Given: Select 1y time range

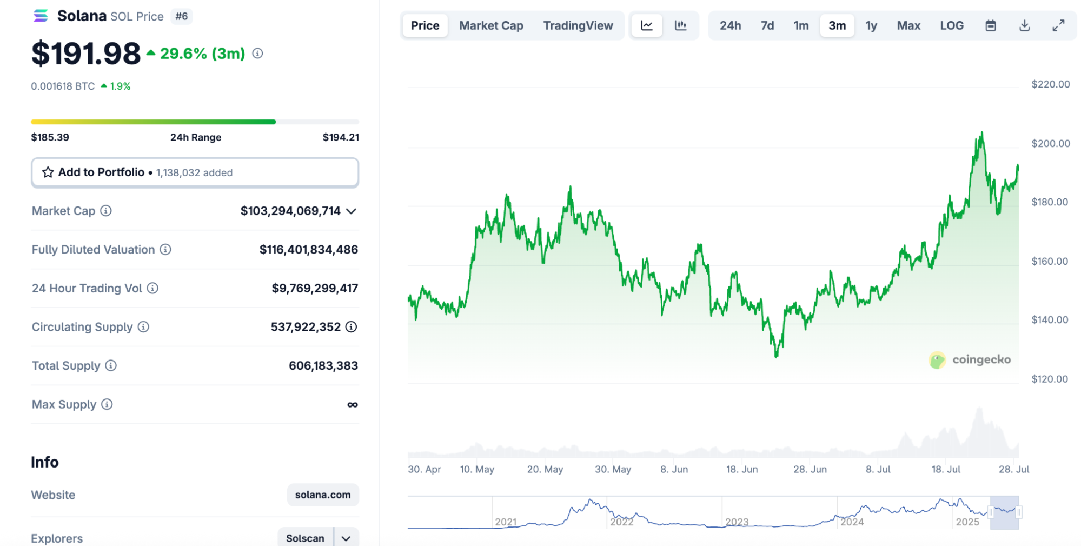Looking at the screenshot, I should (x=871, y=25).
